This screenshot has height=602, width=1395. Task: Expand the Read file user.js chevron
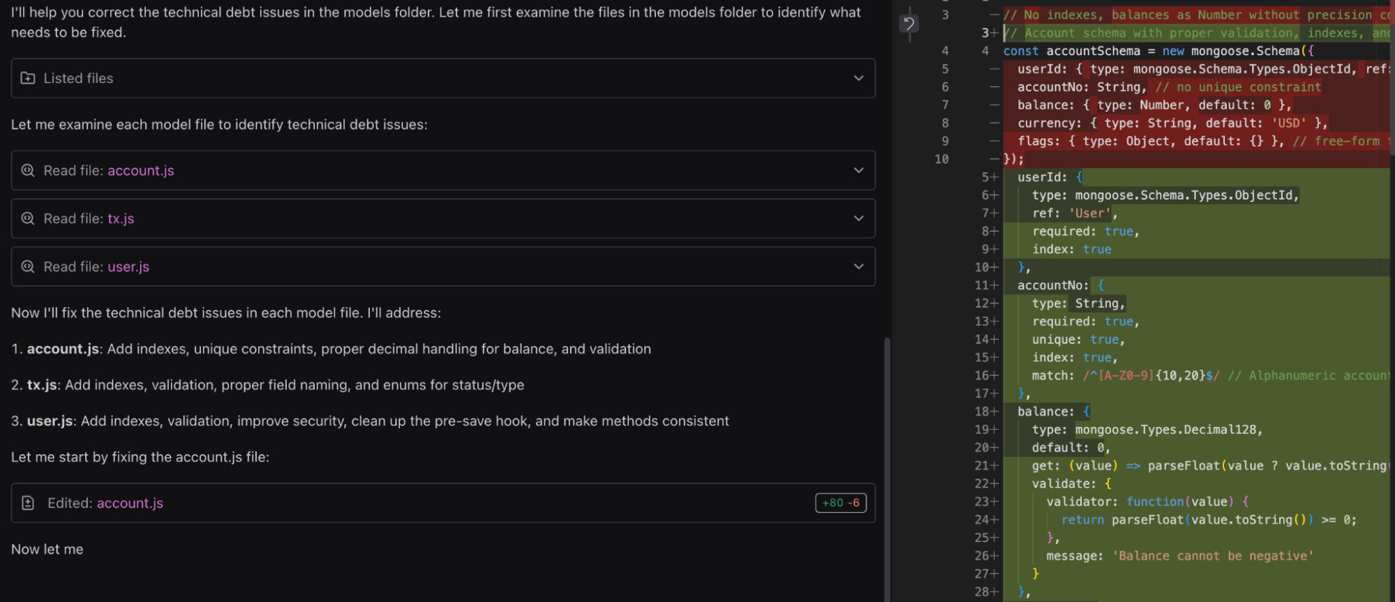(x=858, y=266)
